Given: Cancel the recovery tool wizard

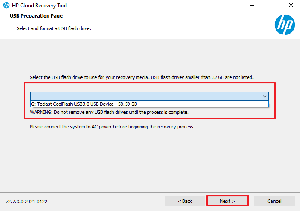Looking at the screenshot, I should point(274,201).
